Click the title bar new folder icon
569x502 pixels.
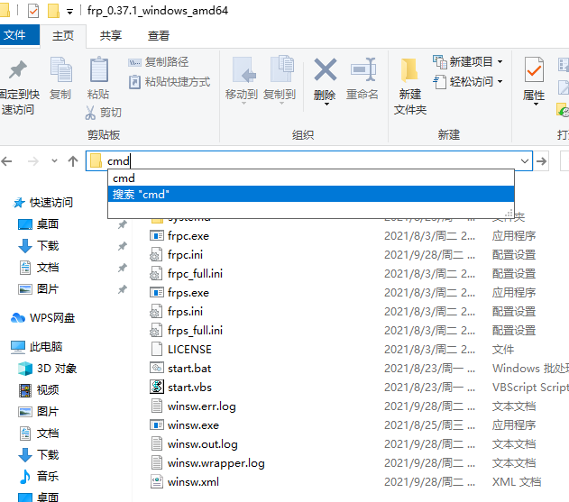53,11
